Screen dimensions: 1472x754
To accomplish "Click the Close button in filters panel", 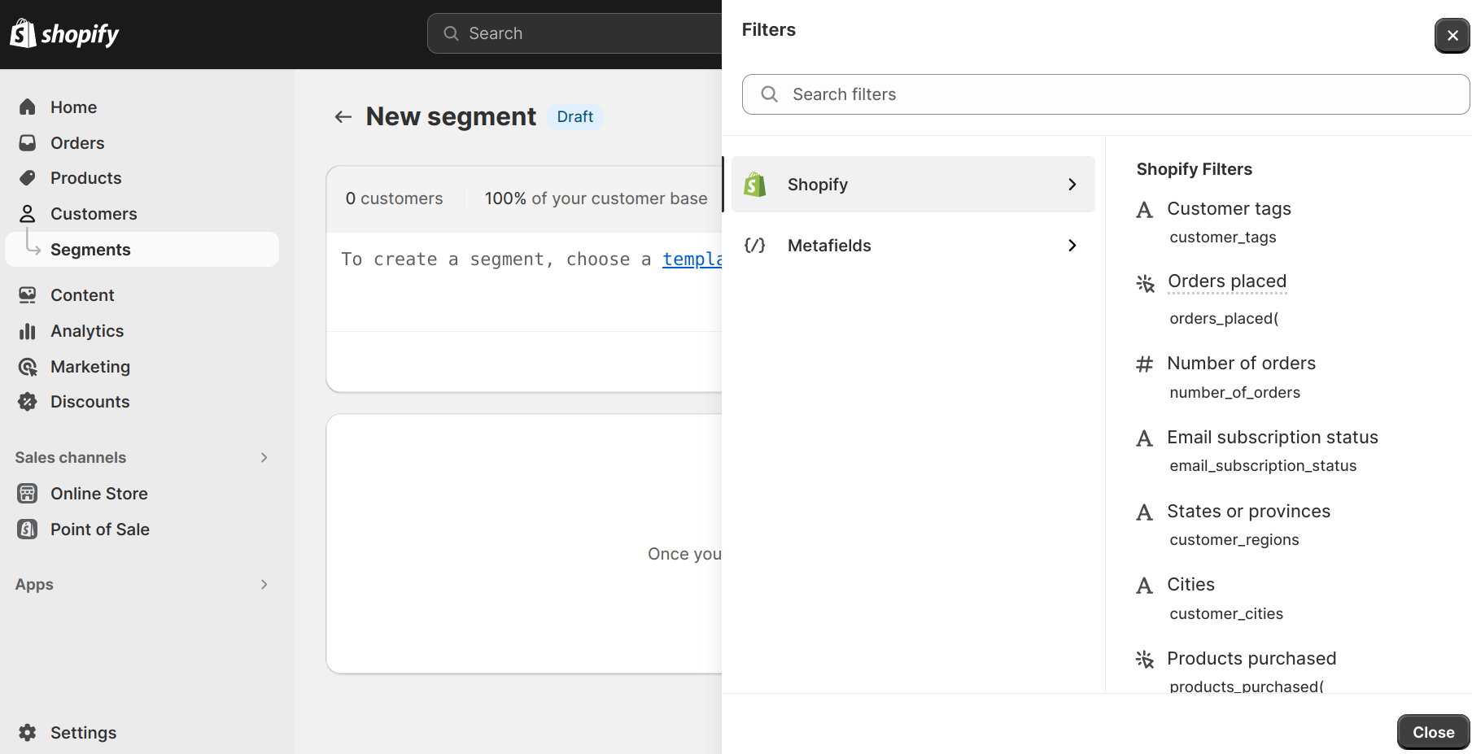I will click(x=1432, y=731).
